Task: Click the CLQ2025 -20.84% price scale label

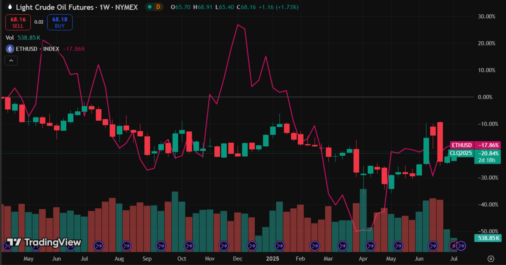Action: pos(475,153)
